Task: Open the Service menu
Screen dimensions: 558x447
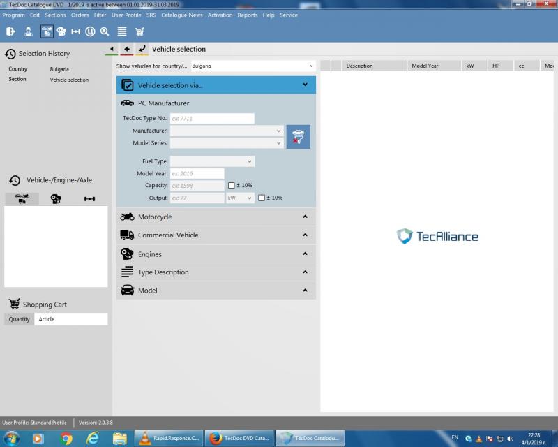Action: 289,15
